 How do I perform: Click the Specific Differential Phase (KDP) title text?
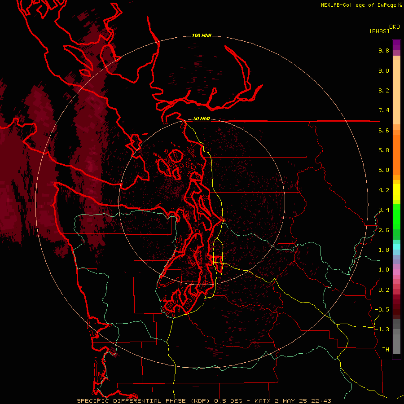(144, 401)
